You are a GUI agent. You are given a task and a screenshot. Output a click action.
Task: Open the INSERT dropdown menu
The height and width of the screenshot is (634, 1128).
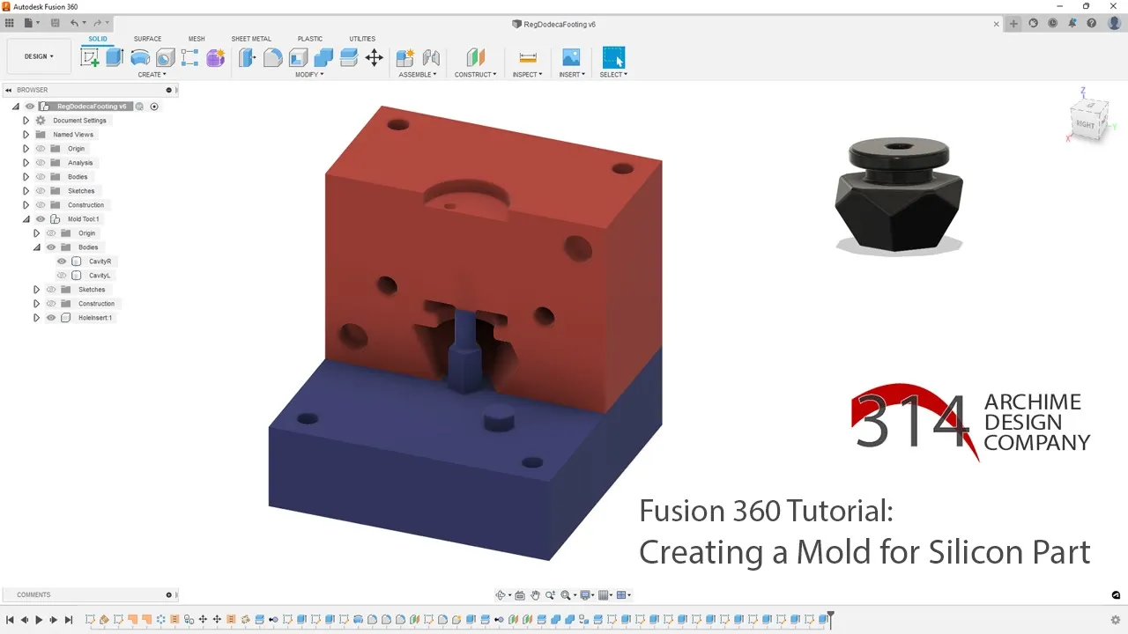[571, 75]
